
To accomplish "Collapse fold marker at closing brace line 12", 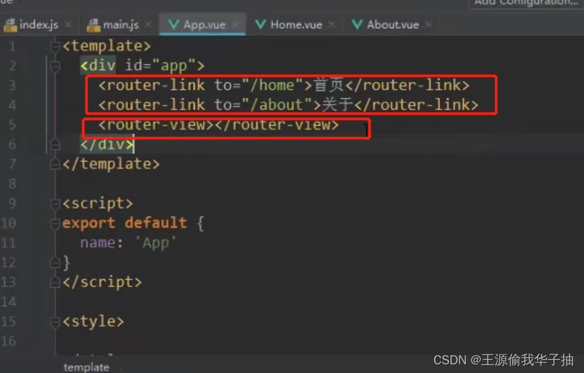I will [55, 262].
